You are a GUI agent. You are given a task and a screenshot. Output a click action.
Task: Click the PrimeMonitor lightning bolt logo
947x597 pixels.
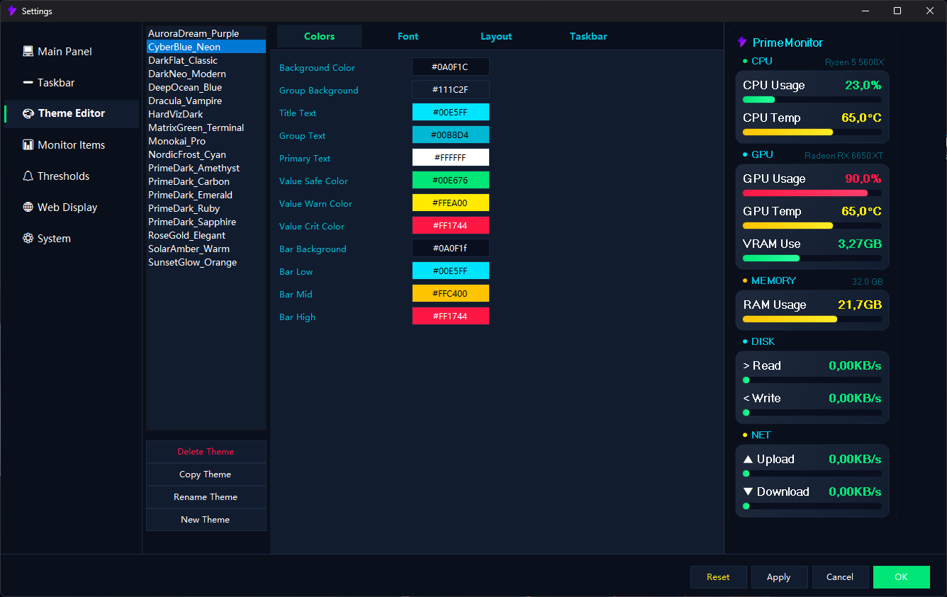point(742,42)
